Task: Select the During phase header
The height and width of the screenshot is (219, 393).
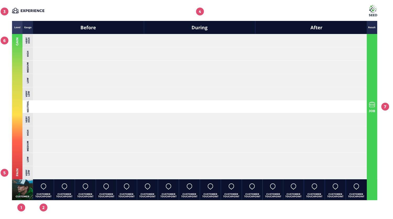Action: pyautogui.click(x=200, y=27)
